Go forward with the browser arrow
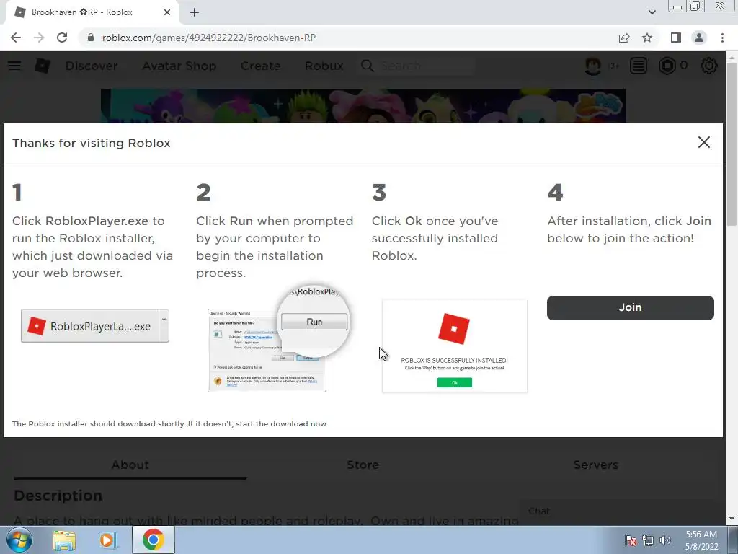Screen dimensions: 738x554 (39, 38)
